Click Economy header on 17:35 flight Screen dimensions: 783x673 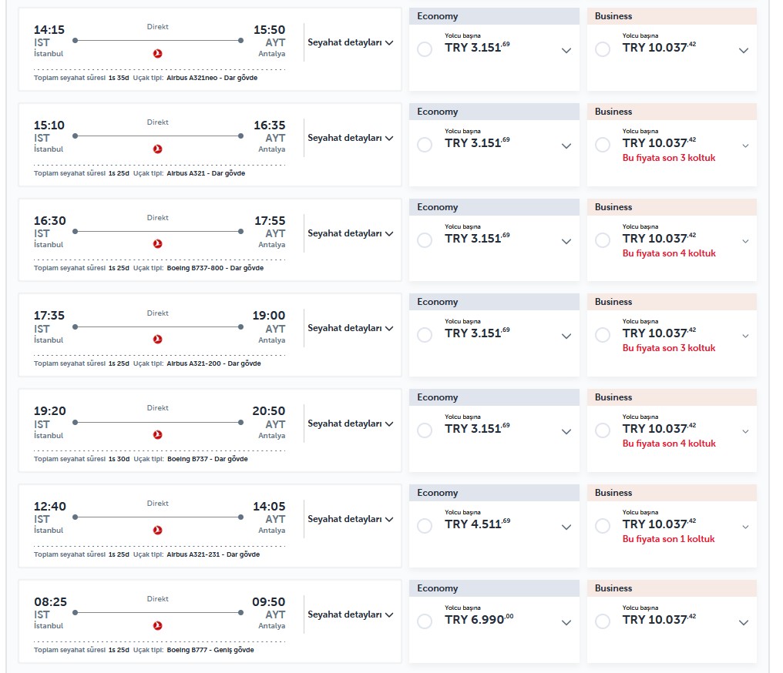click(x=494, y=302)
